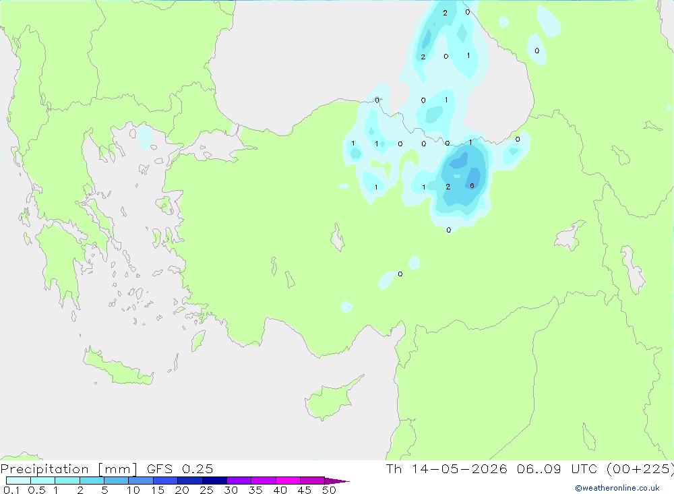Click the 35–40 mm purple legend swatch
Screen dimensions: 674x494
(263, 481)
